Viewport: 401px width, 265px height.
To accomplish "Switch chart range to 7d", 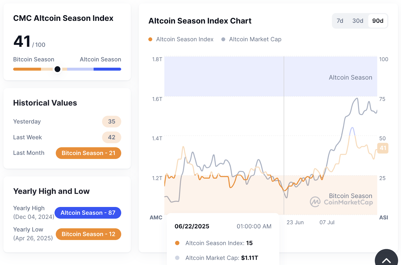I will [340, 21].
